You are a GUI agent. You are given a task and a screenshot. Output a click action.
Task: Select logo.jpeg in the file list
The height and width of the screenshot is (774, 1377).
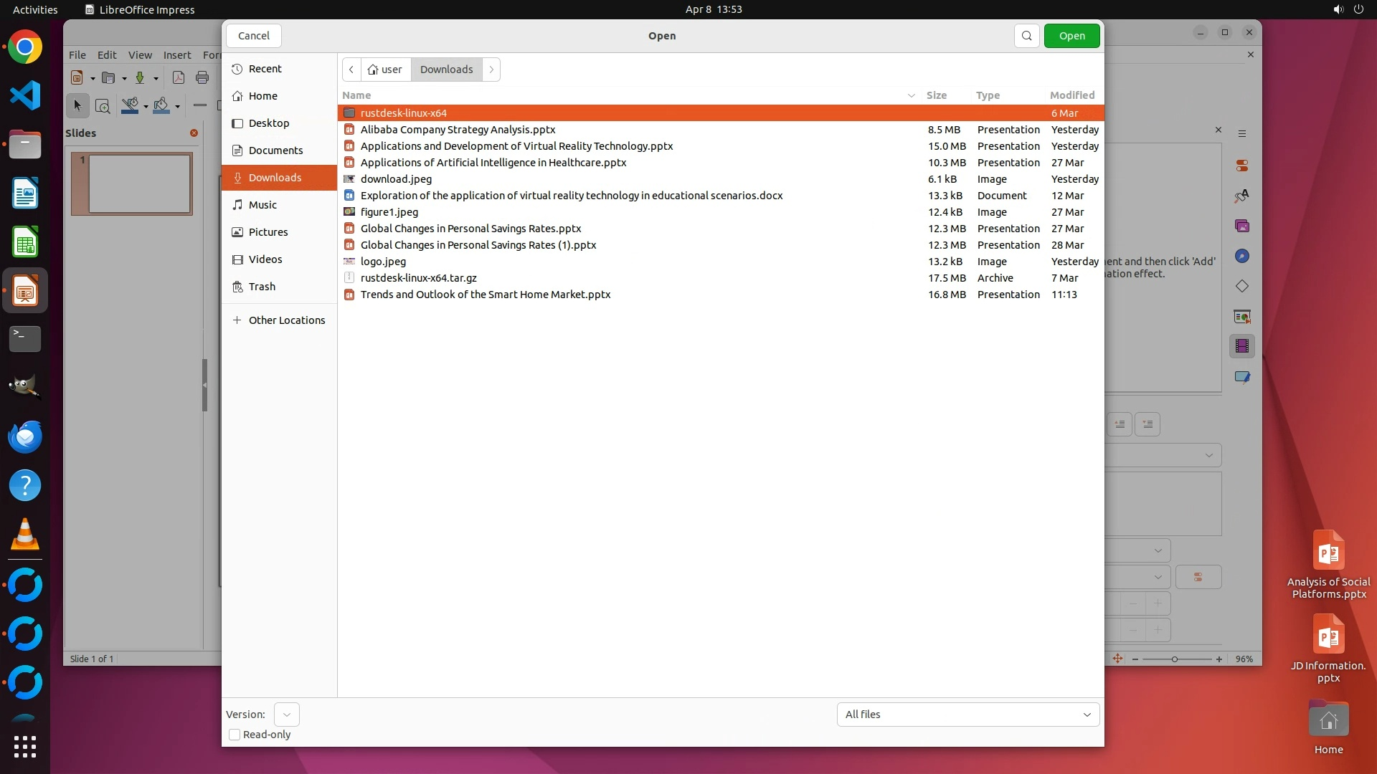[383, 262]
